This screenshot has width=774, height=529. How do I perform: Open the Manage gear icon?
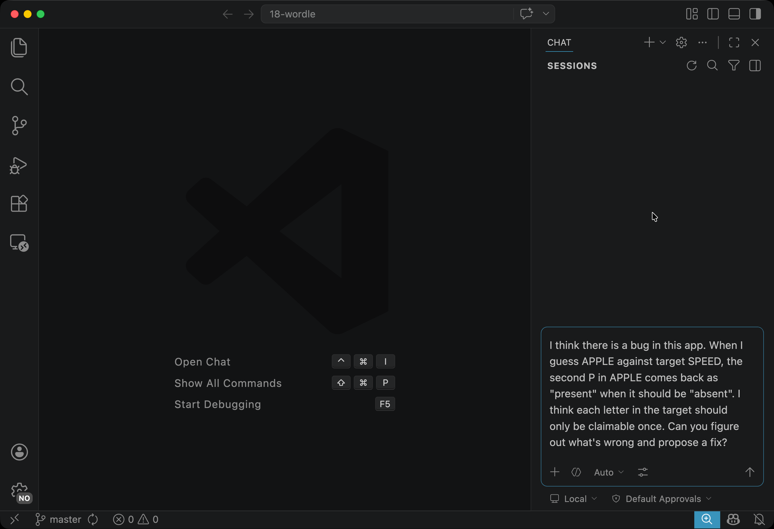point(19,491)
